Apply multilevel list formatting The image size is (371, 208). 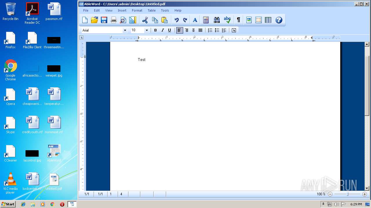point(224,30)
